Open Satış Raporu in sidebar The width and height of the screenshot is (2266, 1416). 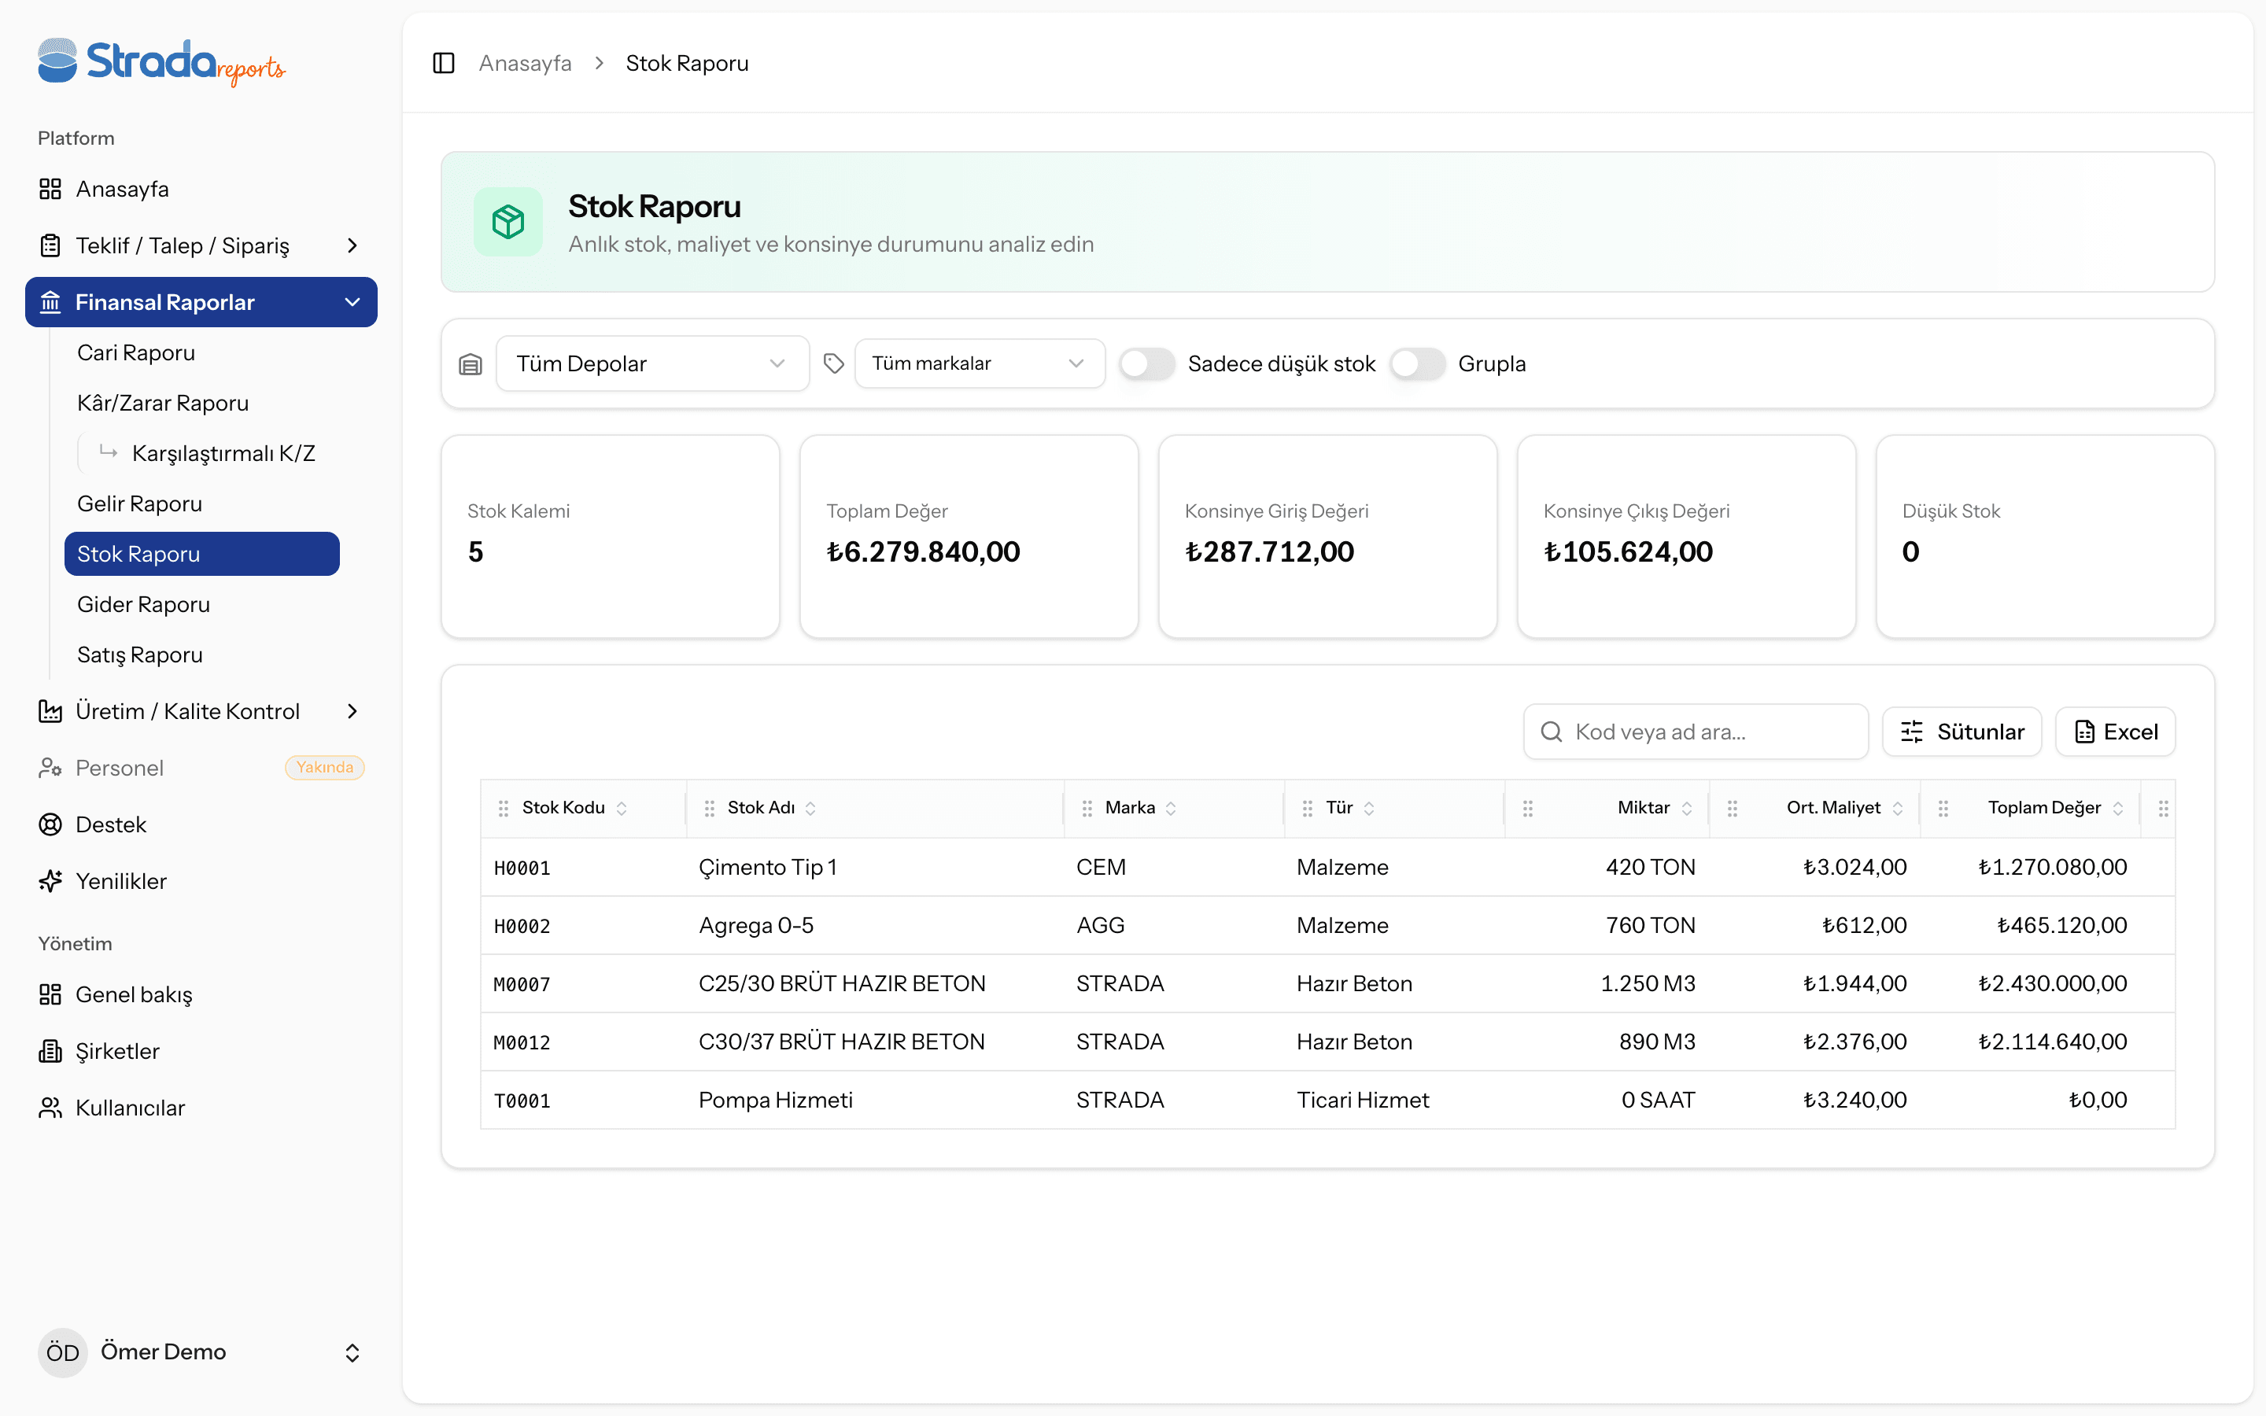(x=139, y=655)
